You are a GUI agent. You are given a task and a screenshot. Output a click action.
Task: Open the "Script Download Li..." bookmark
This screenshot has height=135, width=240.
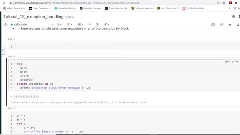point(40,8)
